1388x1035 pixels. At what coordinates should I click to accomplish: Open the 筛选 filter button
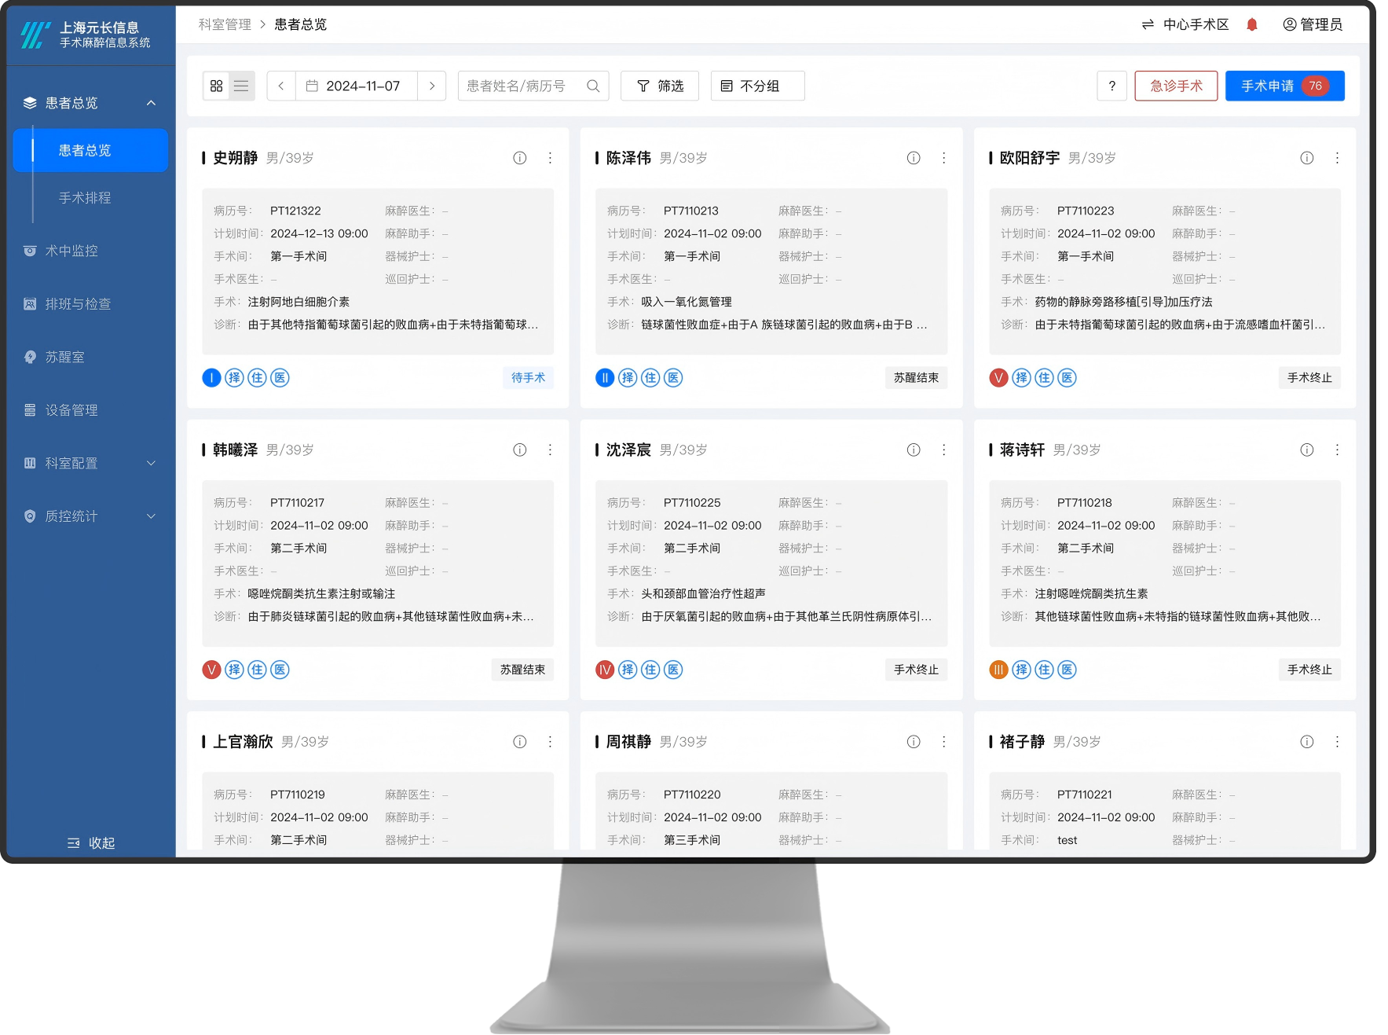(660, 86)
